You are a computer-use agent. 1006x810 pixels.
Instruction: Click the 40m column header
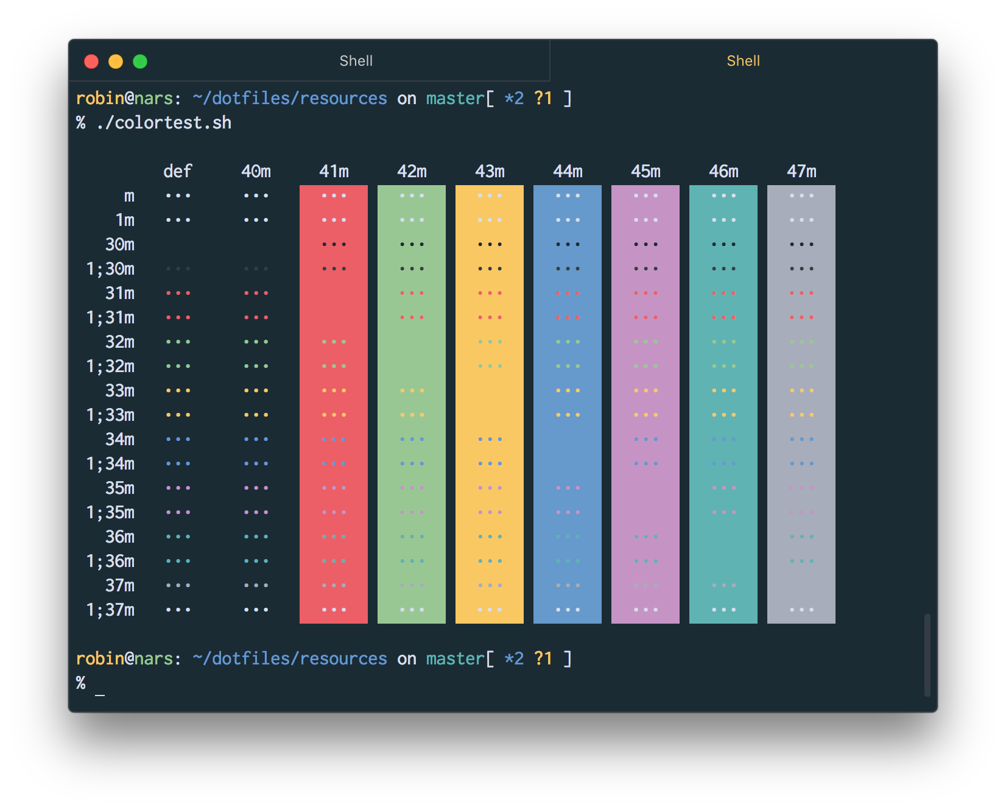pyautogui.click(x=256, y=172)
